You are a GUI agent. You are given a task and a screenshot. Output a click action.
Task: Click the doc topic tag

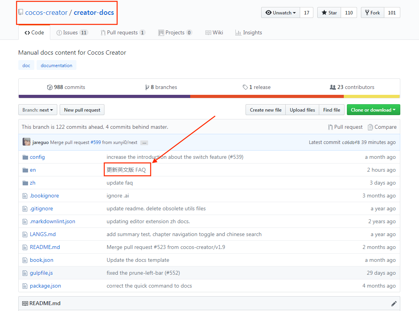click(26, 66)
